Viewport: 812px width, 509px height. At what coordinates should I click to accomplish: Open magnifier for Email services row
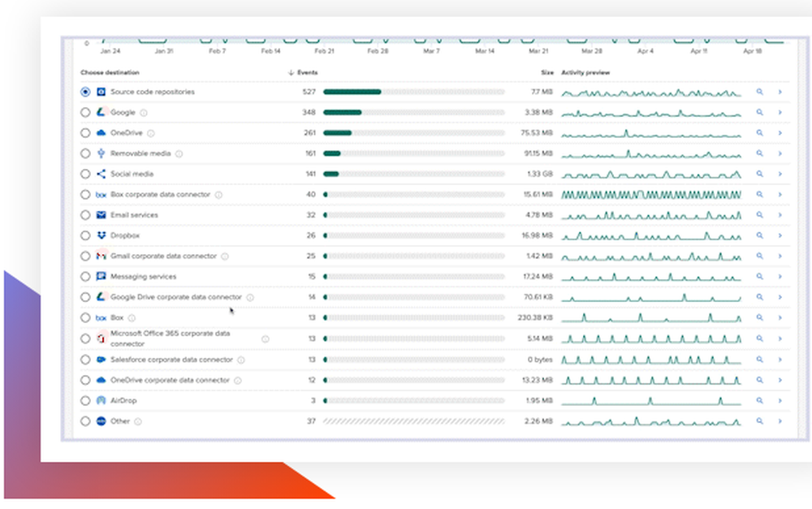760,215
